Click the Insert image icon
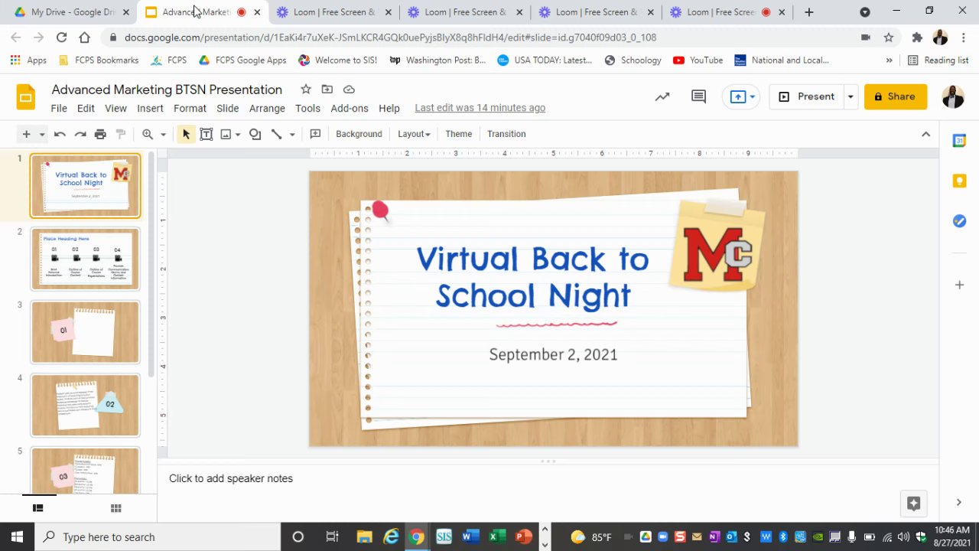 226,134
